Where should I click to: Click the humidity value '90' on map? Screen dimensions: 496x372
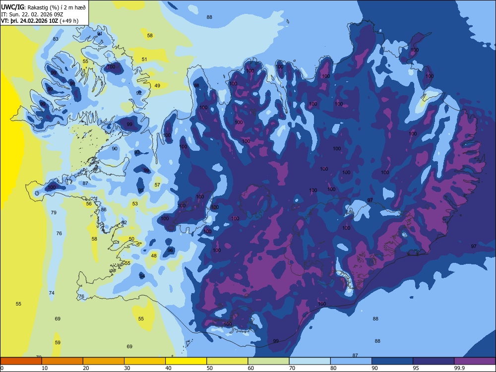(115, 149)
